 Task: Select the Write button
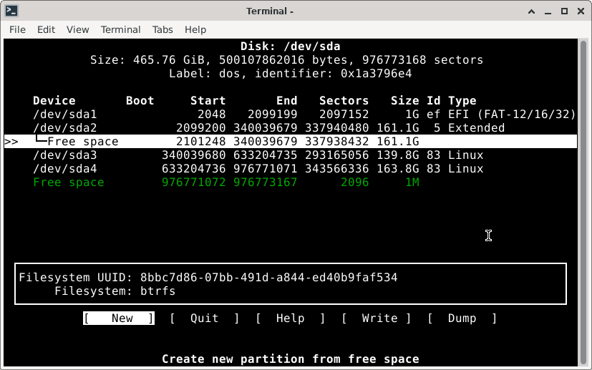[376, 318]
